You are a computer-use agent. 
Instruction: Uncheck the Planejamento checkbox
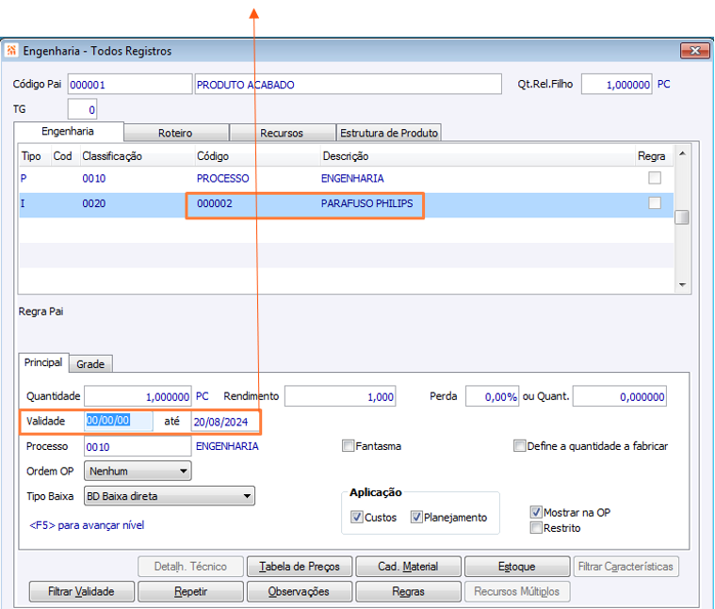point(415,517)
